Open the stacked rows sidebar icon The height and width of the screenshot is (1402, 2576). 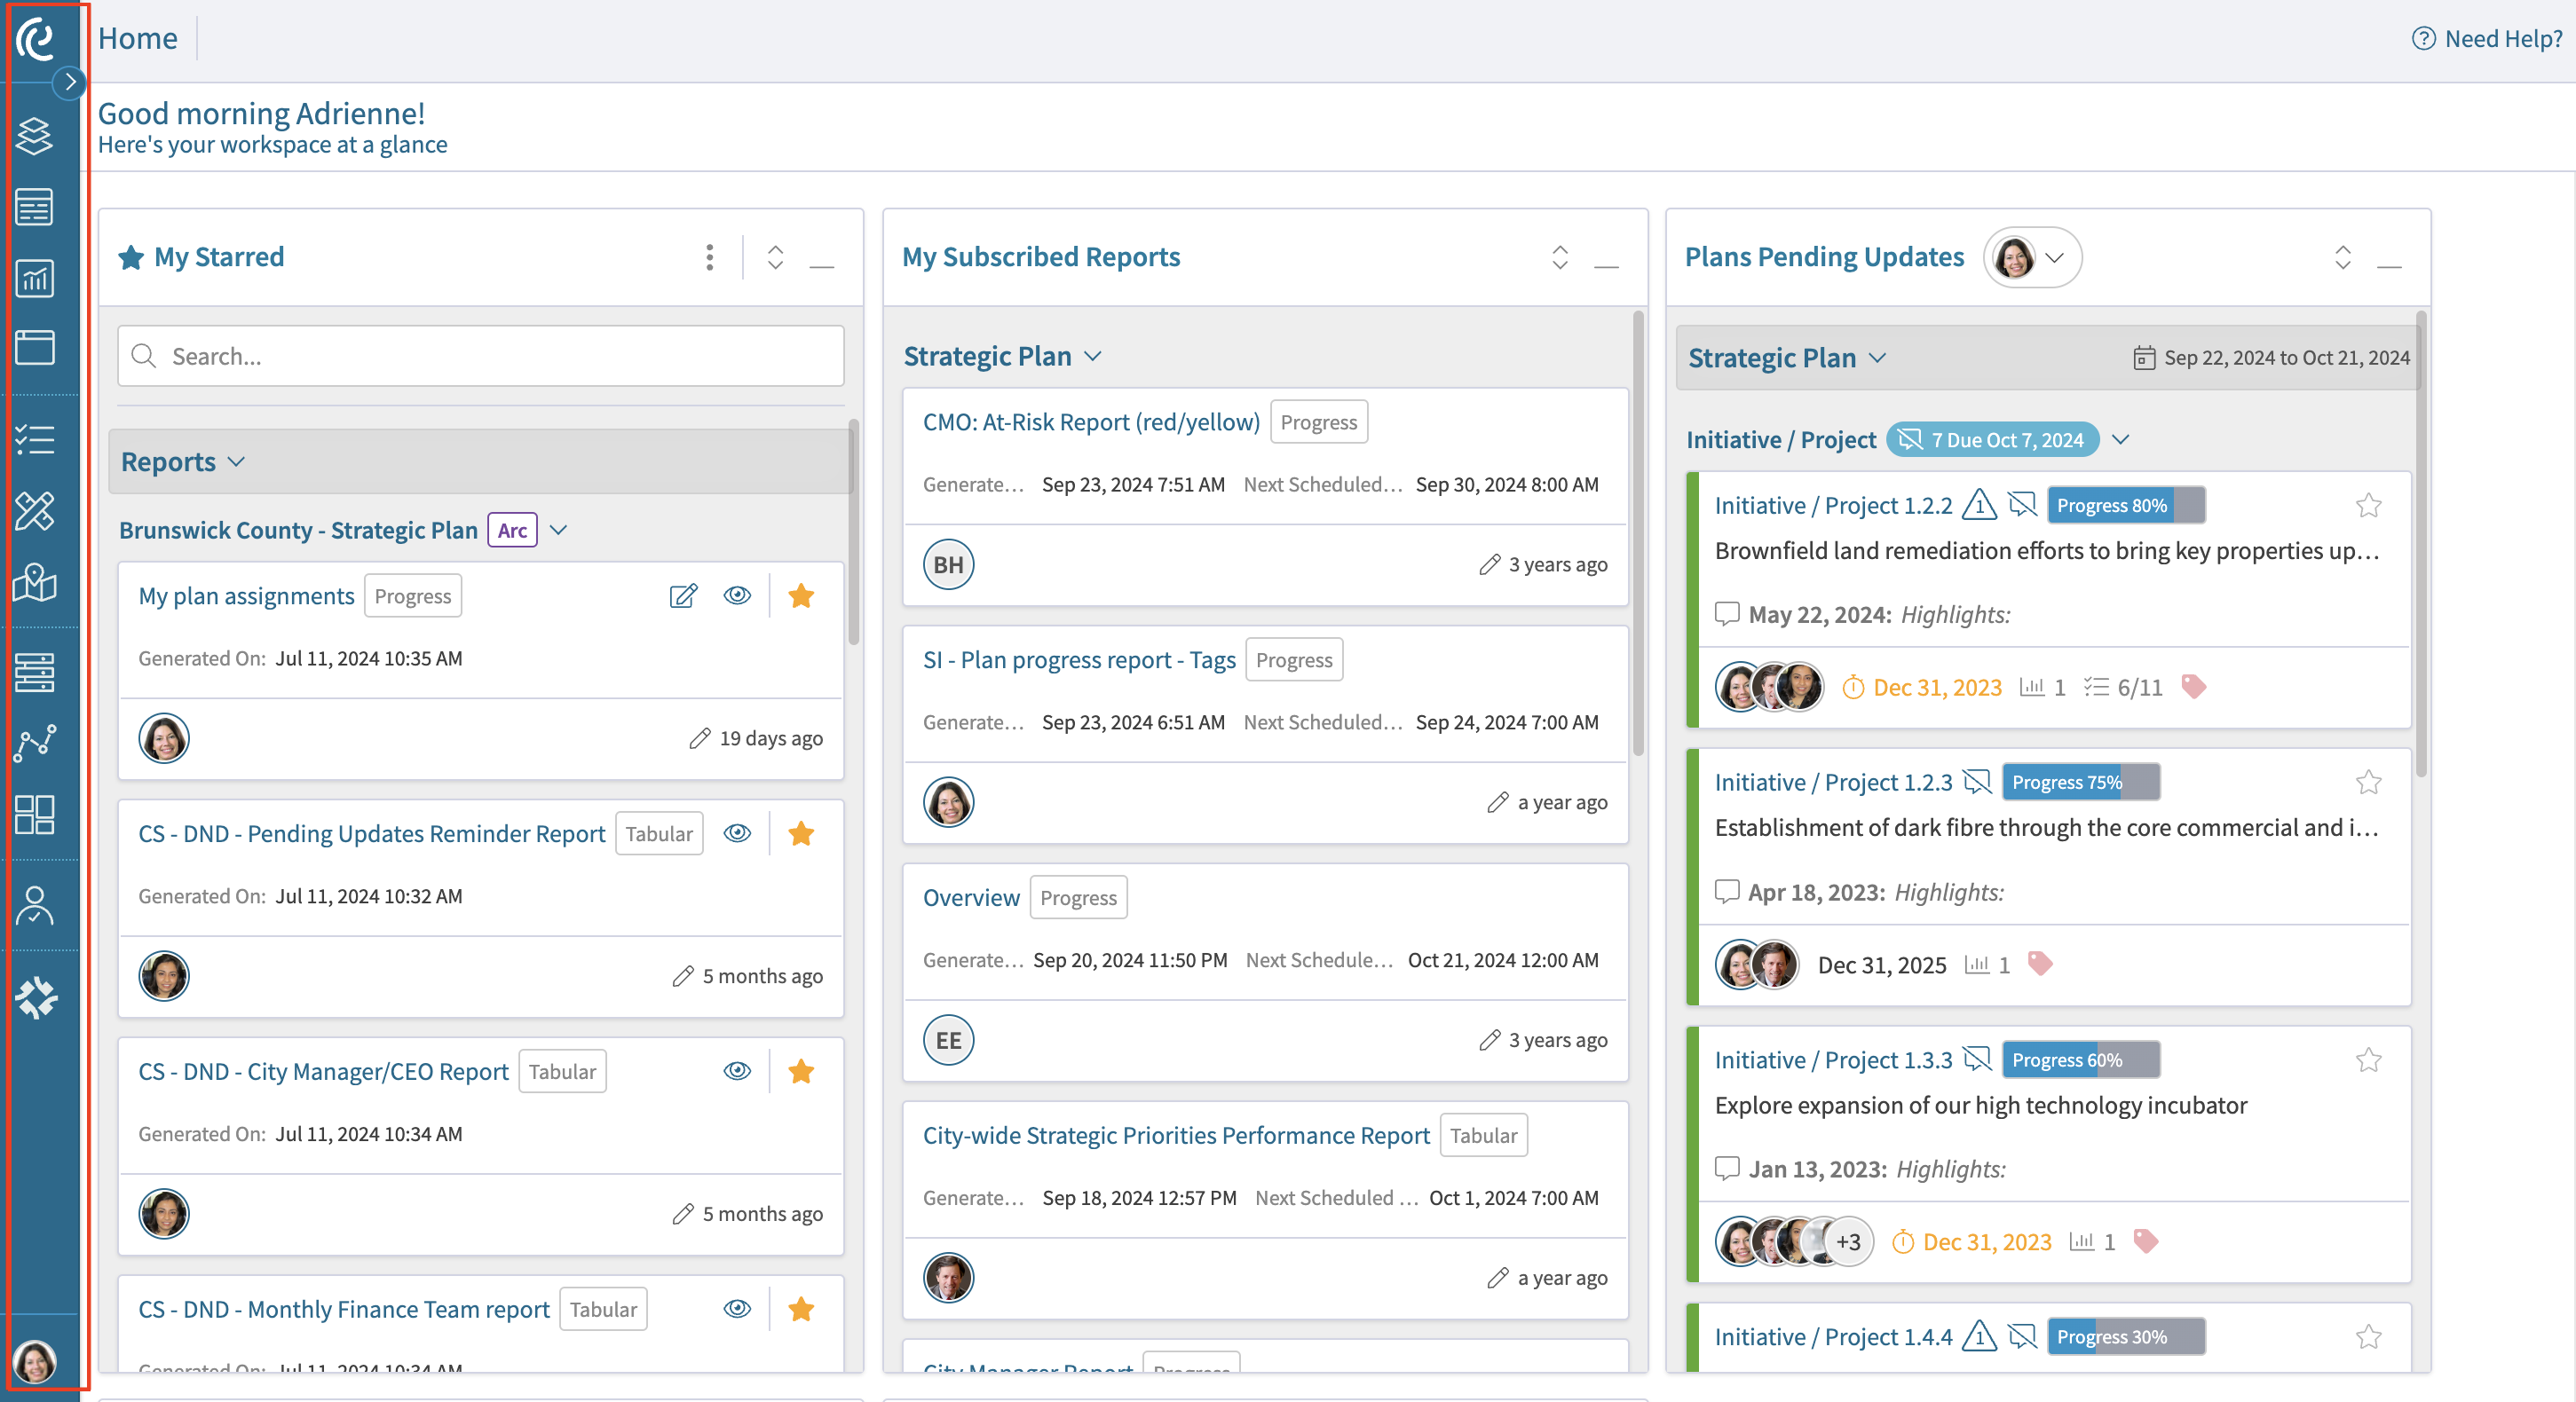(x=35, y=673)
